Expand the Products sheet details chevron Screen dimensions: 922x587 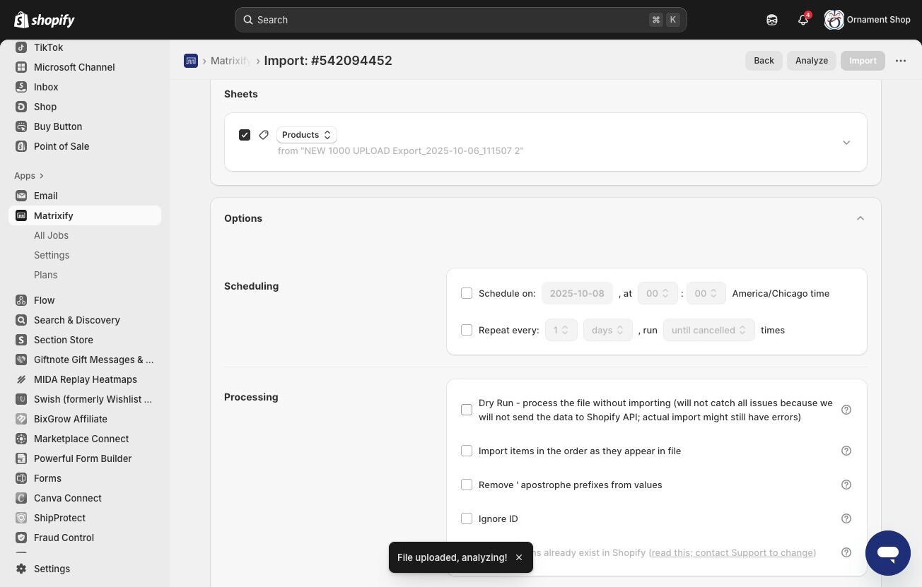point(846,143)
